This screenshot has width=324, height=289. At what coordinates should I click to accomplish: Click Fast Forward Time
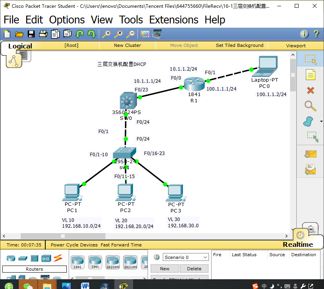121,245
